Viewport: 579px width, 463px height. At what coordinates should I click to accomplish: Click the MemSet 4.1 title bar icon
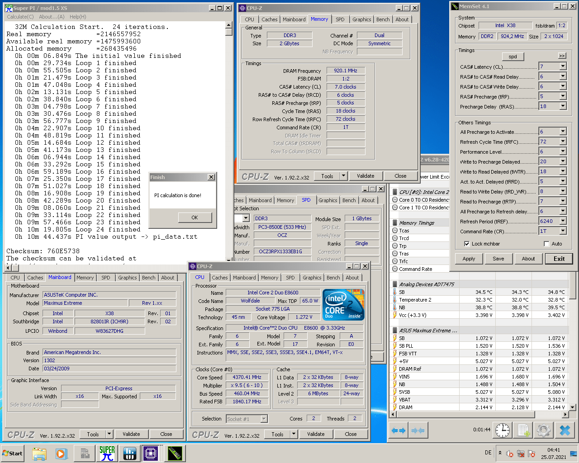point(455,6)
